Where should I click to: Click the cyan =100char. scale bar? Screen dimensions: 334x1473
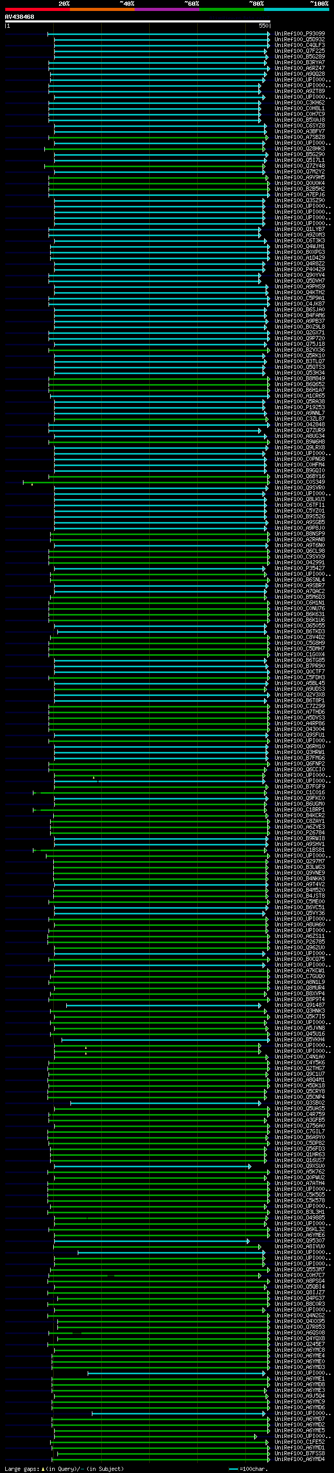coord(233,1469)
